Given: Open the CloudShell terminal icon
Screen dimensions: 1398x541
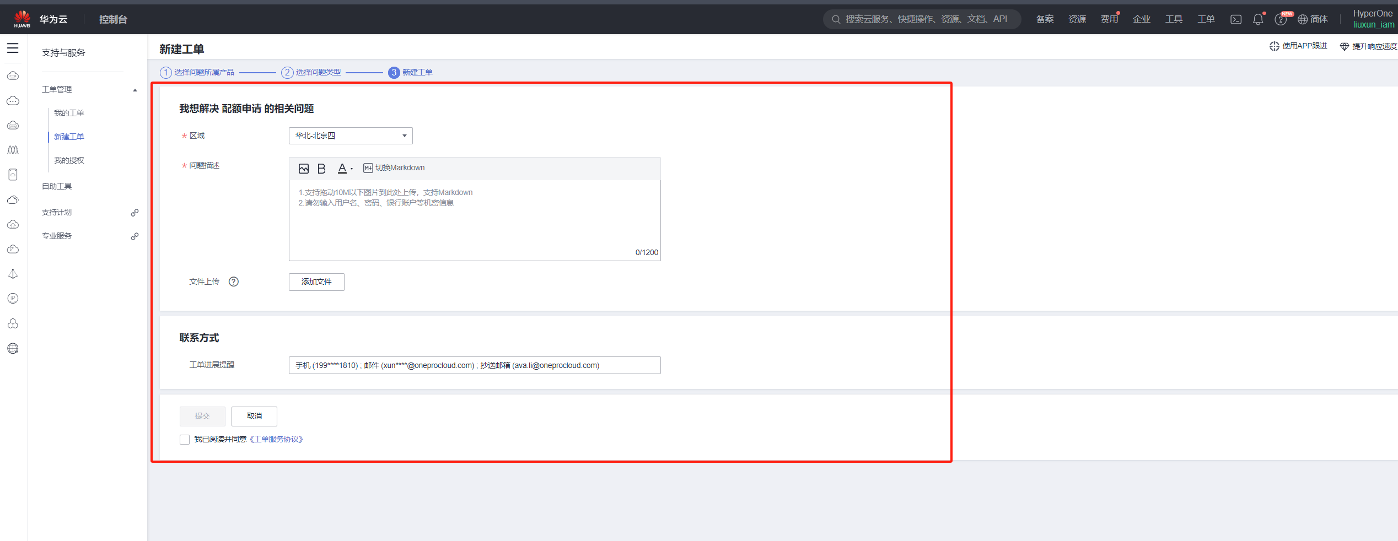Looking at the screenshot, I should (1236, 19).
